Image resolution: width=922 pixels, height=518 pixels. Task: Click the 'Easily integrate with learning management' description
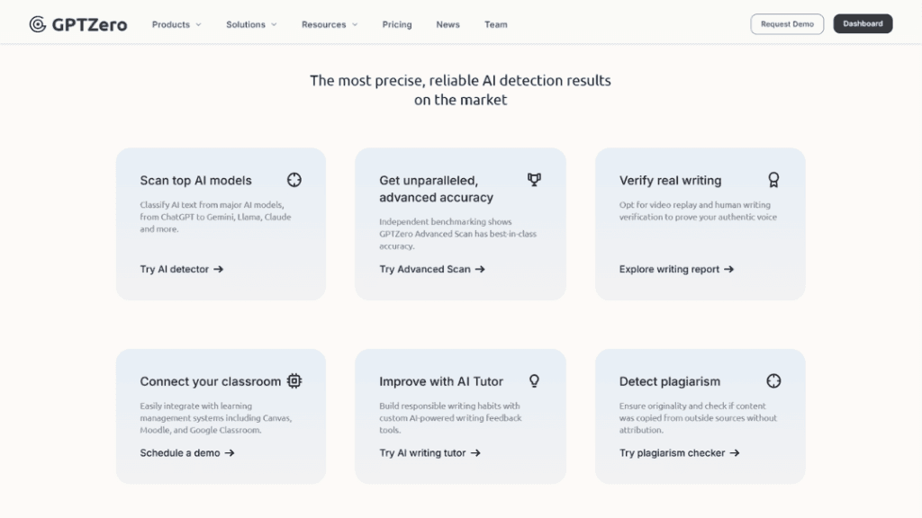click(x=216, y=417)
